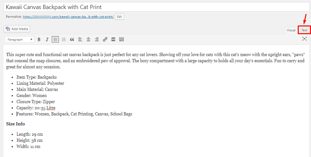Open the insert/edit link tool

pyautogui.click(x=105, y=40)
